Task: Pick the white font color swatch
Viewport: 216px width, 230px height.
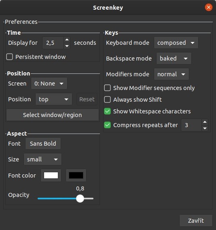Action: coord(51,176)
